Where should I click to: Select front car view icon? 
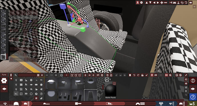pos(174,3)
